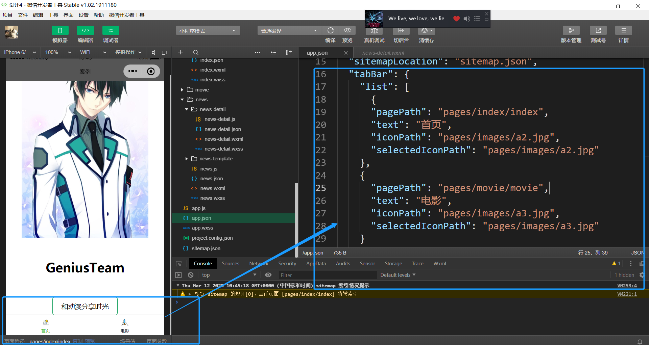The width and height of the screenshot is (649, 345).
Task: Click the collapse all folders icon
Action: 273,52
